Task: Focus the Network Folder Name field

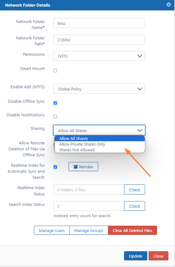Action: click(99, 23)
